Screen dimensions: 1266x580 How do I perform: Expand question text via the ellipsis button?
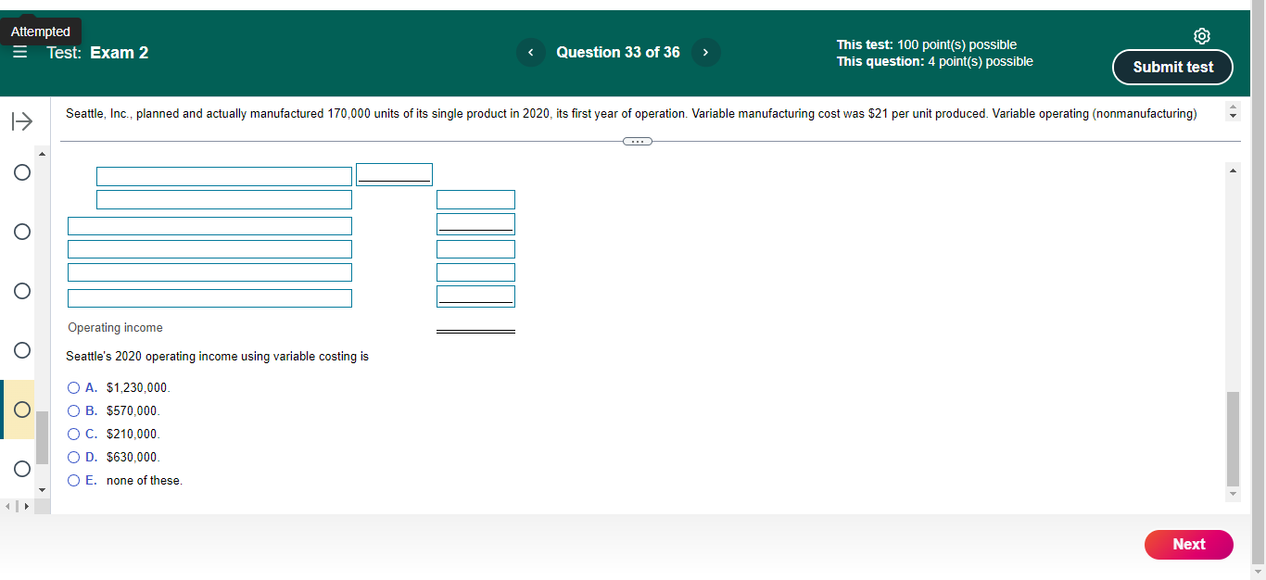click(x=638, y=141)
